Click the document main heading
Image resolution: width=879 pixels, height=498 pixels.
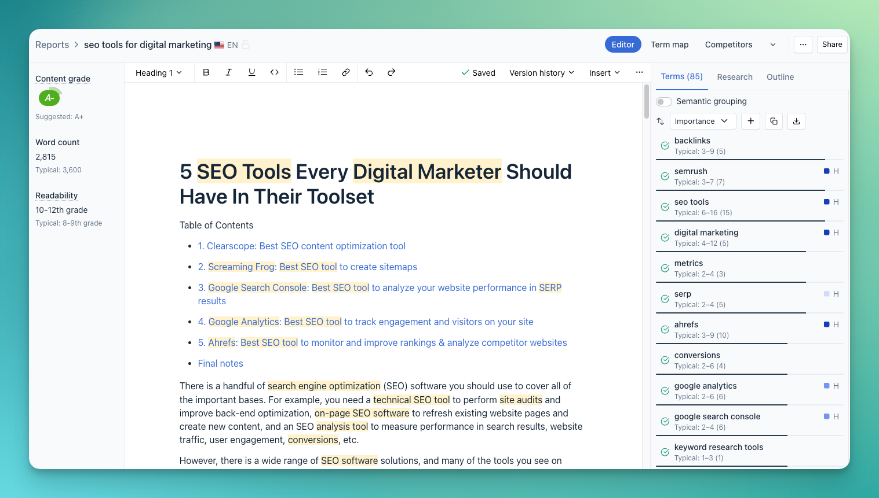pos(375,184)
